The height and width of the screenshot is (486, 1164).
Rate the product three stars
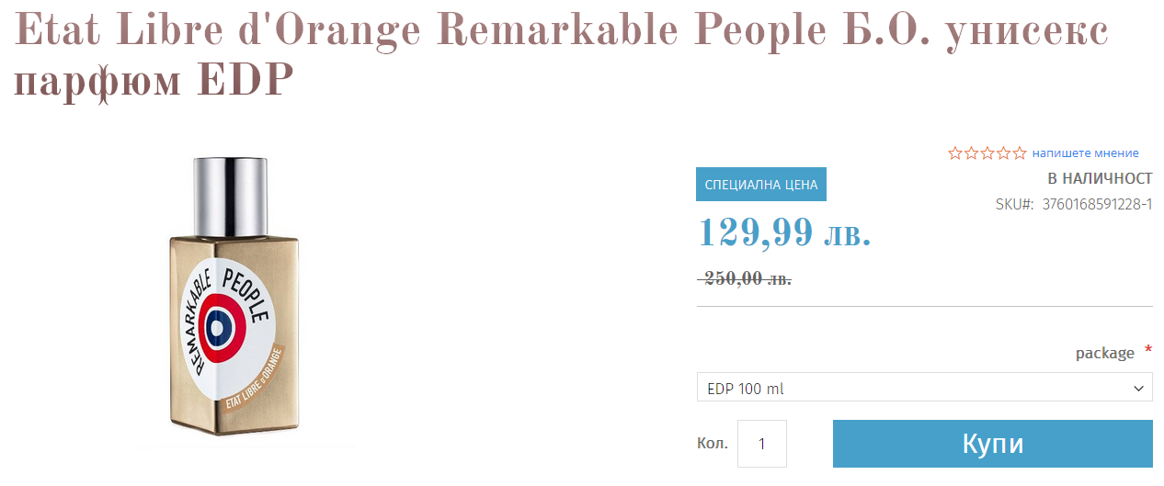pos(987,153)
